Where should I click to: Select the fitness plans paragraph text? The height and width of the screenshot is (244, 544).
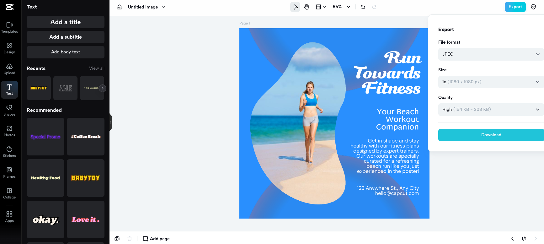[x=385, y=156]
